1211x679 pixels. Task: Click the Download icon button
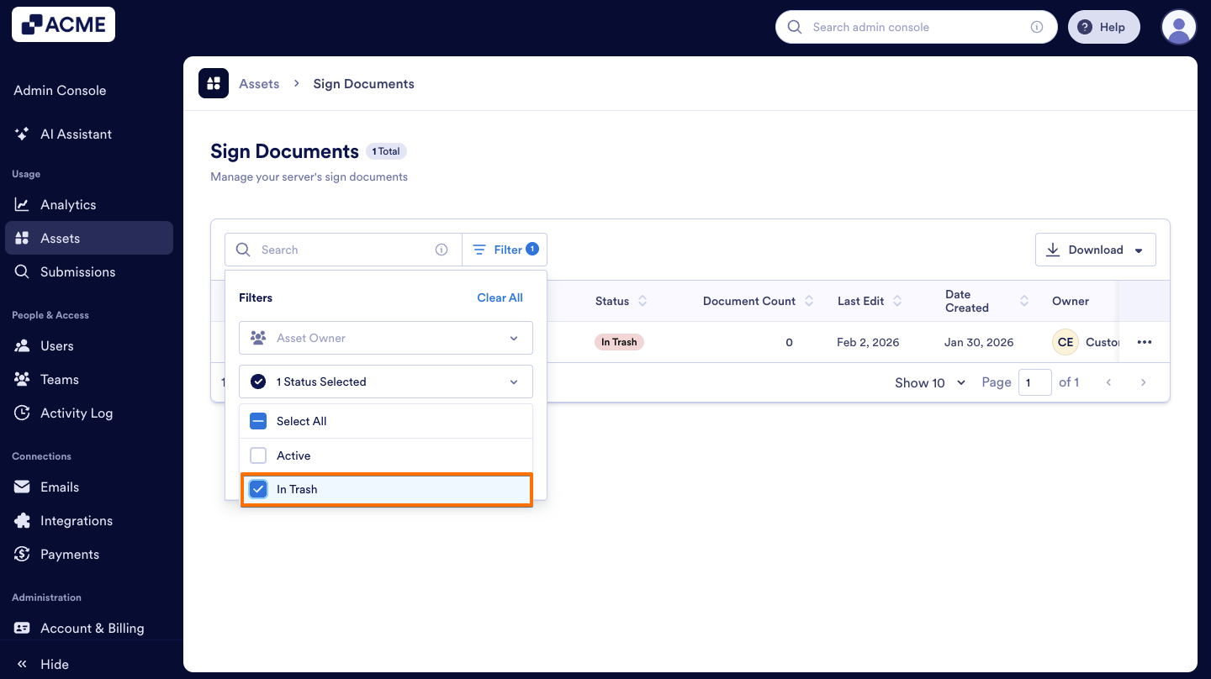point(1054,249)
